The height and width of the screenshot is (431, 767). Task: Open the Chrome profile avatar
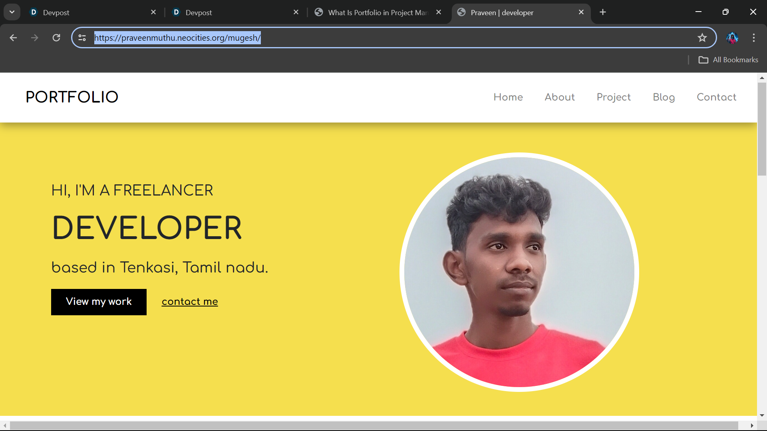click(732, 38)
